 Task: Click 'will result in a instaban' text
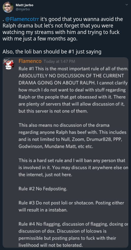[43, 210]
